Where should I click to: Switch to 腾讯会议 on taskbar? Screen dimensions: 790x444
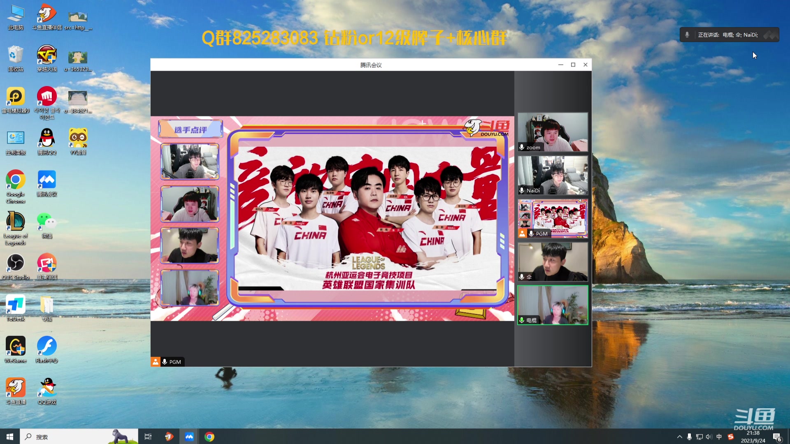(x=189, y=437)
